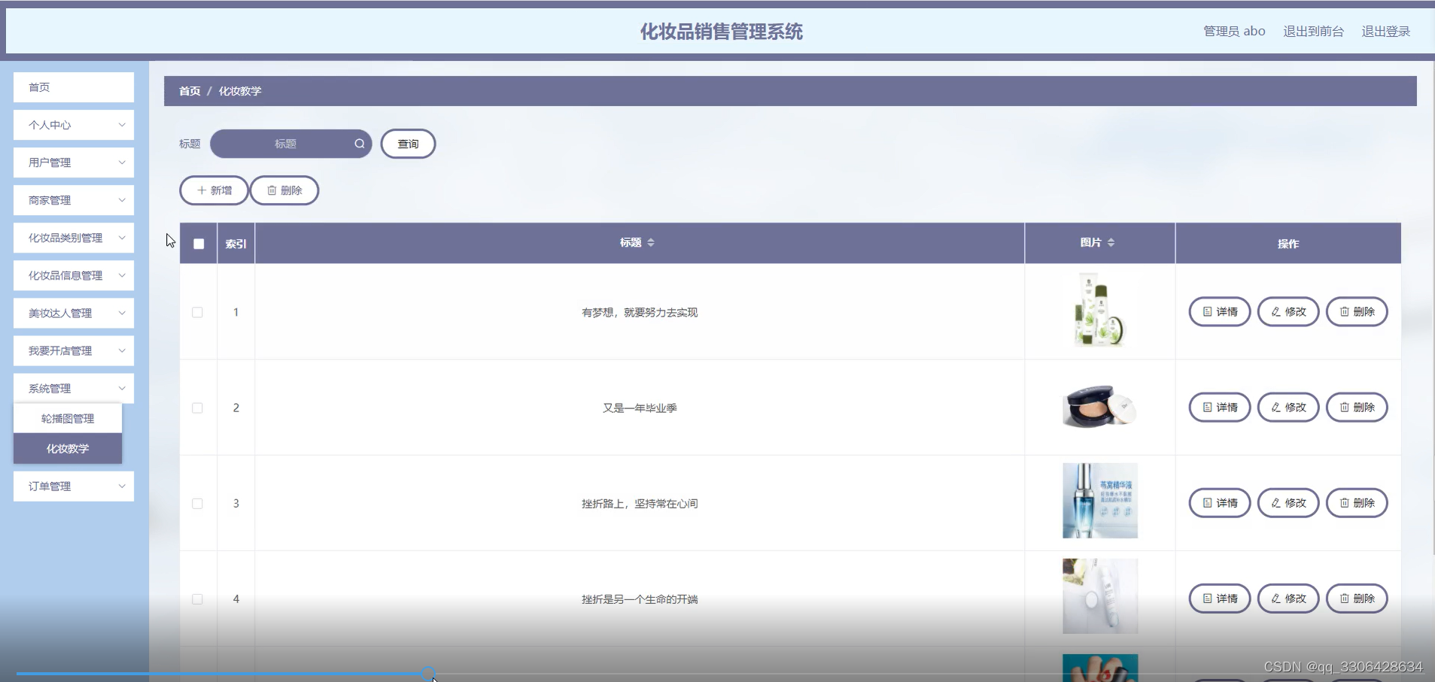Click the blue serum bottle thumbnail in row 3

click(1100, 500)
